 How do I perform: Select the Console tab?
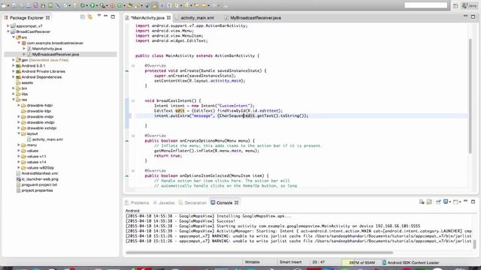tap(224, 203)
